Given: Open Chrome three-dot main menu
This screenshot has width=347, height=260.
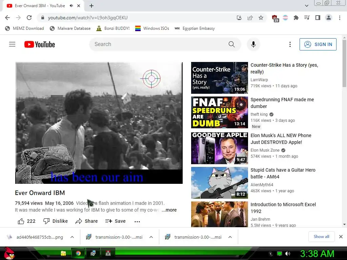Looking at the screenshot, I should 340,18.
